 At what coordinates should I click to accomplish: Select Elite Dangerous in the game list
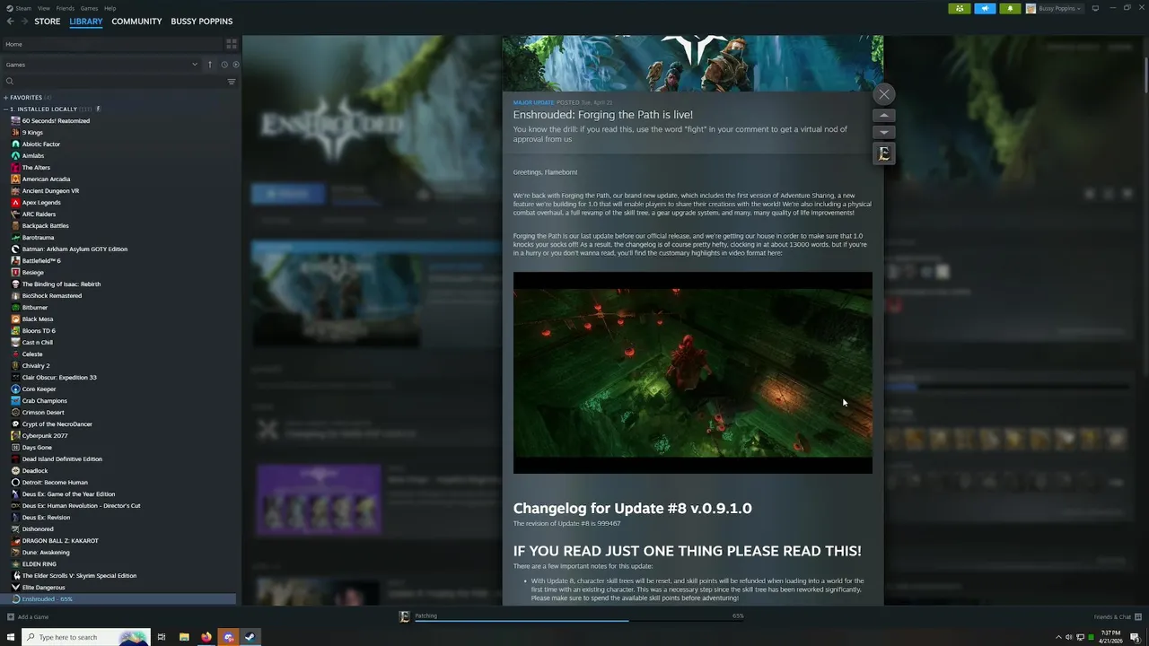(43, 588)
